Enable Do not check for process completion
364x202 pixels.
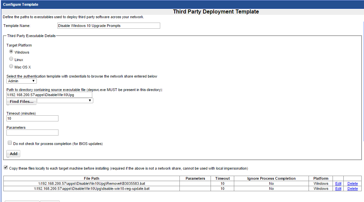pos(10,143)
